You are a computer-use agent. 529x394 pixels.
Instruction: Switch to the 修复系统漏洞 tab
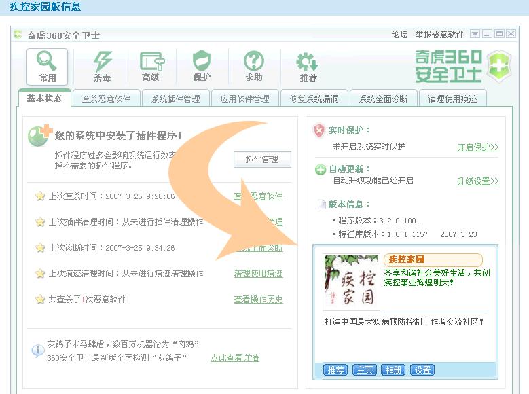click(314, 98)
